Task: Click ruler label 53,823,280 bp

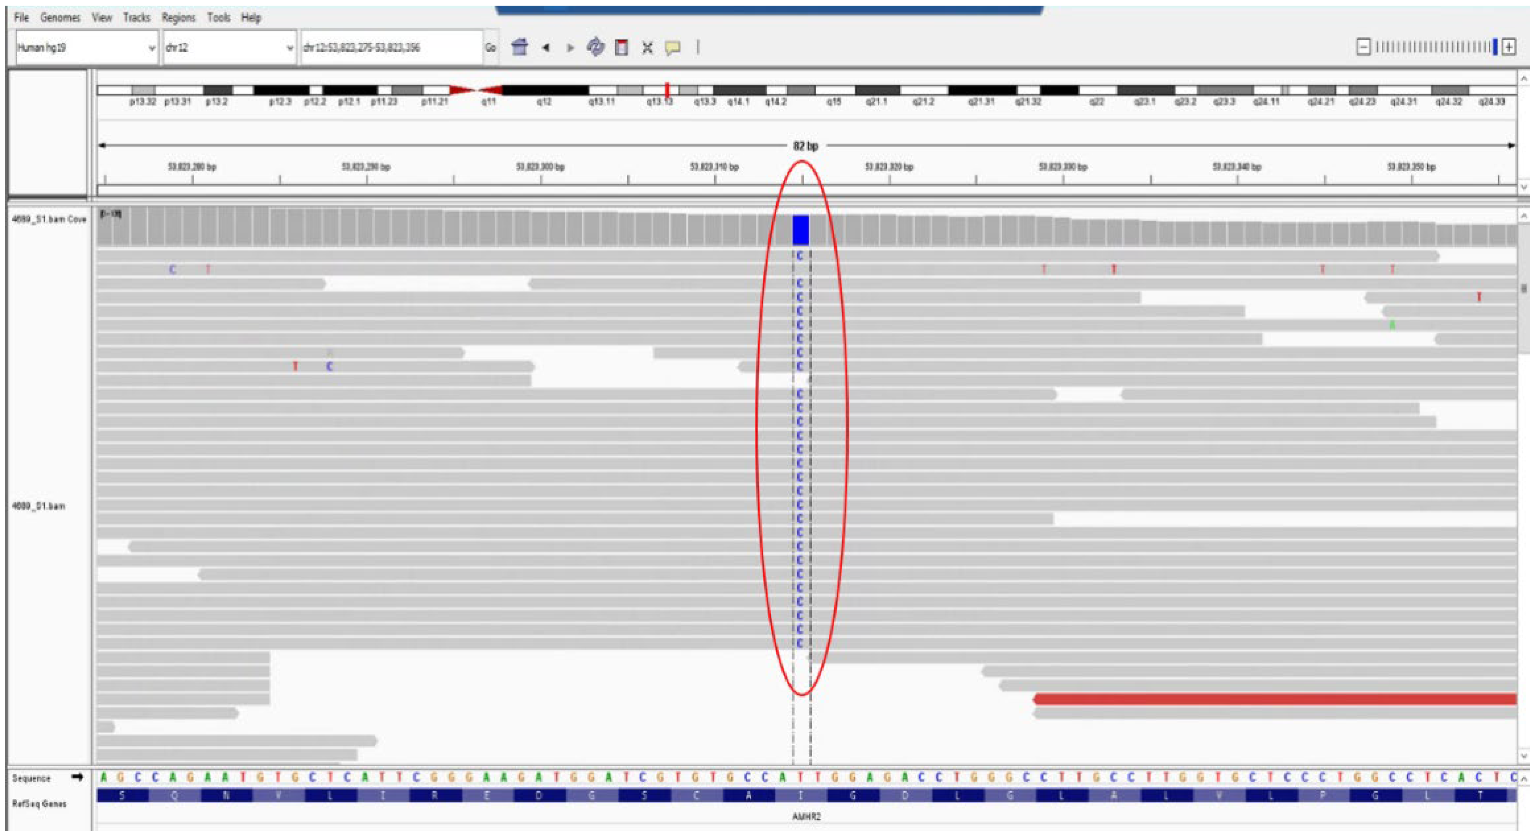Action: pos(192,166)
